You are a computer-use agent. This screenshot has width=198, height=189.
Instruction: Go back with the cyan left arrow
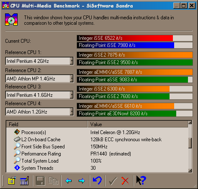click(68, 181)
